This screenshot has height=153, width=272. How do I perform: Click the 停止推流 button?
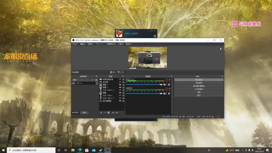coord(199,80)
